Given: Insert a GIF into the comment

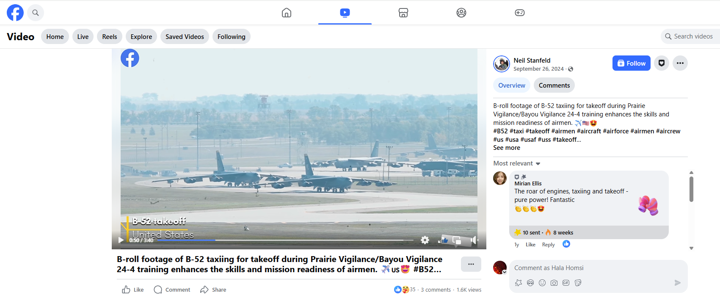Looking at the screenshot, I should coord(566,283).
